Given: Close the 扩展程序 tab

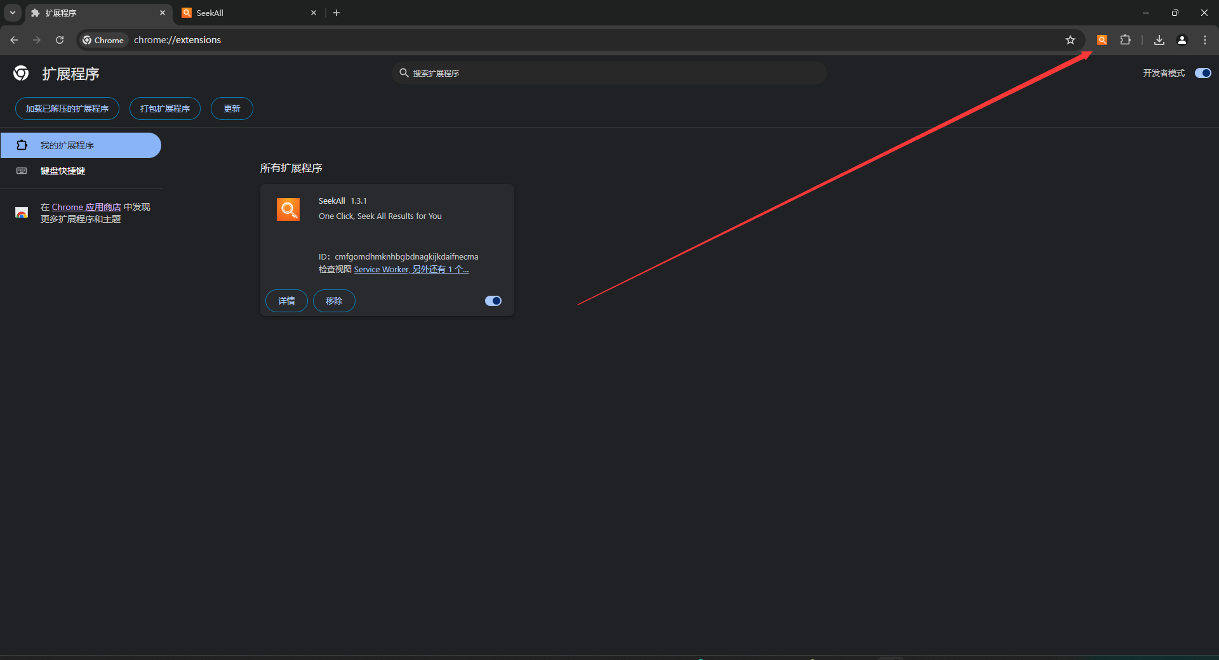Looking at the screenshot, I should [x=162, y=13].
